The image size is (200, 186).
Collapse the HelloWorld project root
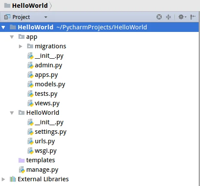[3, 27]
